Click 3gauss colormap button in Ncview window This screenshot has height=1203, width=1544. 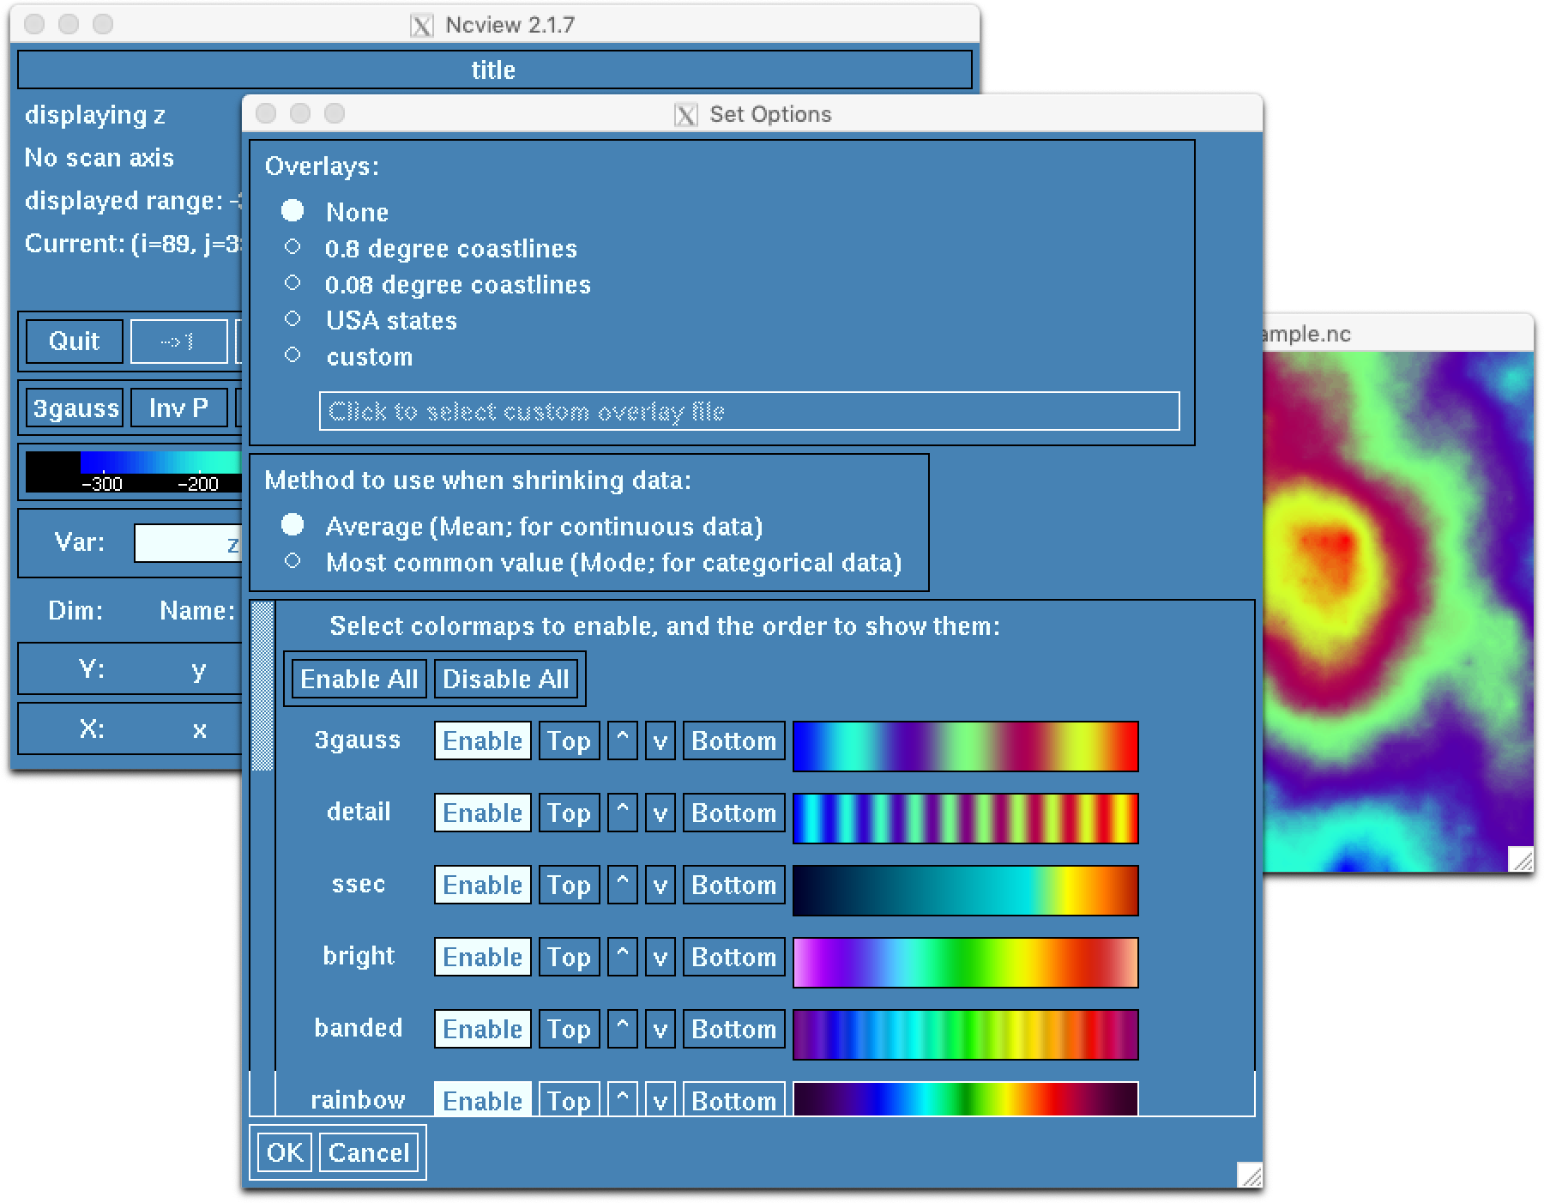pos(75,408)
